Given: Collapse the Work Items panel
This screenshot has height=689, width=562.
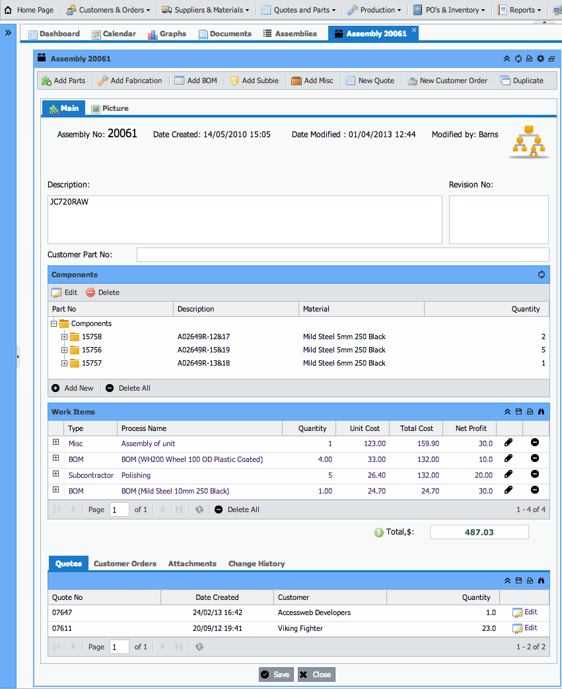Looking at the screenshot, I should coord(507,412).
